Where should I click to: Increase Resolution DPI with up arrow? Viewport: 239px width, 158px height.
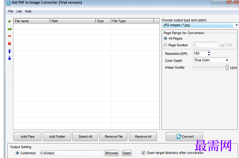point(209,52)
